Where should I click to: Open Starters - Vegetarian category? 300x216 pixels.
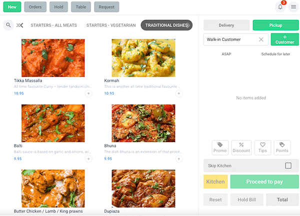tap(111, 25)
